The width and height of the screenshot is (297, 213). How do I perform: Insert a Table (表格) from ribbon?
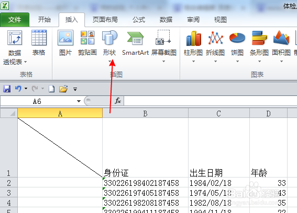39,43
